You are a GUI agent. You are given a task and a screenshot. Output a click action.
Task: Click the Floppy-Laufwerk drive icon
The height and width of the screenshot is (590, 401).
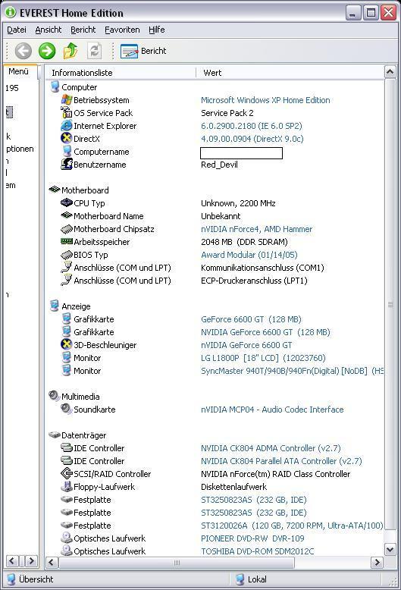point(66,487)
